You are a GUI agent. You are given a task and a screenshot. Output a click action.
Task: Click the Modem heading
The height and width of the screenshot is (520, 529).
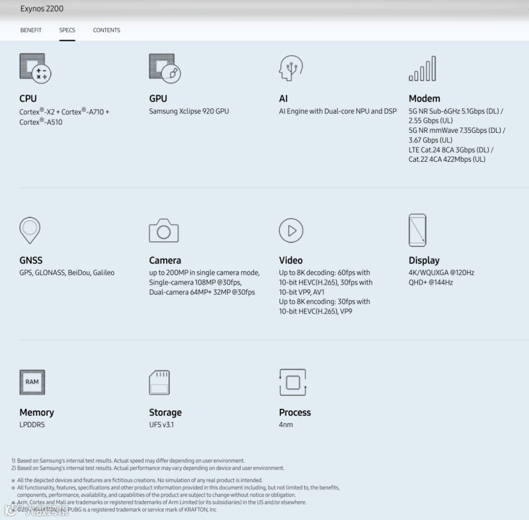click(x=424, y=99)
